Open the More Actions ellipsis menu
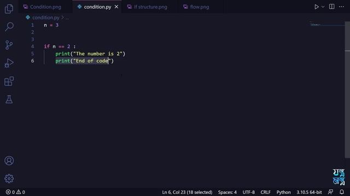 coord(341,7)
